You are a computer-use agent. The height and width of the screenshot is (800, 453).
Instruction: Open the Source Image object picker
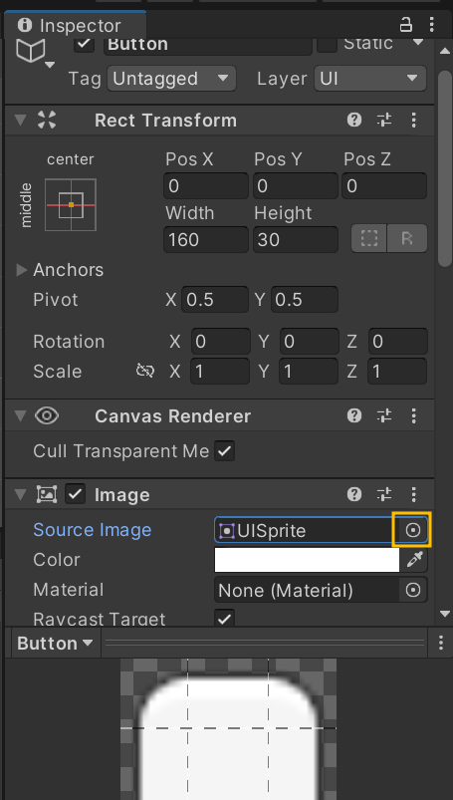pyautogui.click(x=412, y=530)
